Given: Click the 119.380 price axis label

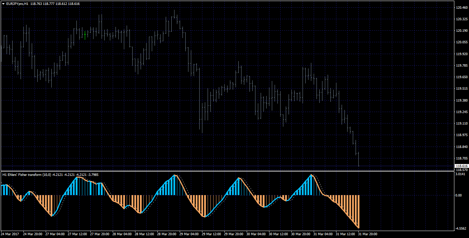Looking at the screenshot, I should point(462,101).
